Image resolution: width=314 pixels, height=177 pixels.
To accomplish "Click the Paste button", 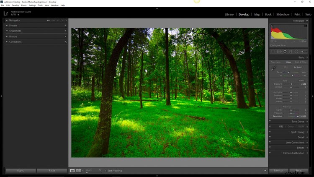I will tap(52, 171).
